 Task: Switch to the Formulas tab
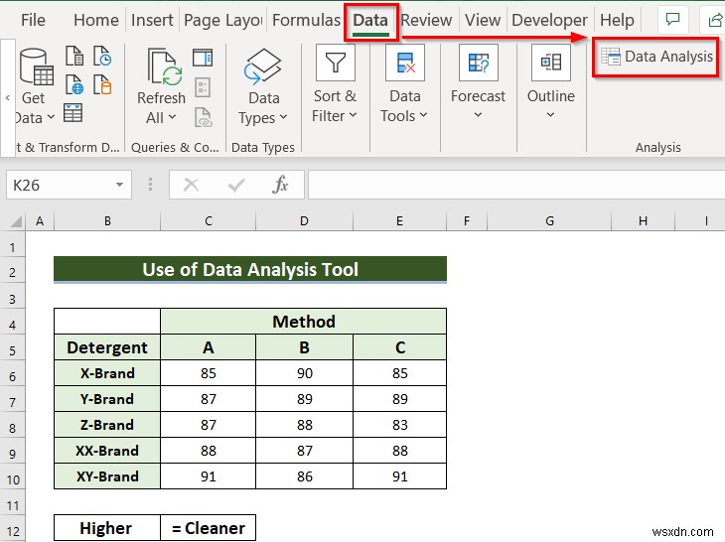point(306,20)
